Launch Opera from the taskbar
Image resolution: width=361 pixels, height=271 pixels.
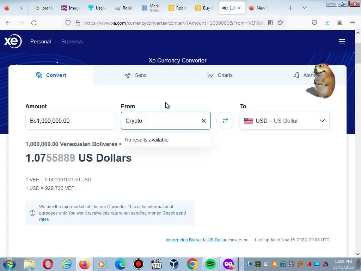click(x=48, y=264)
